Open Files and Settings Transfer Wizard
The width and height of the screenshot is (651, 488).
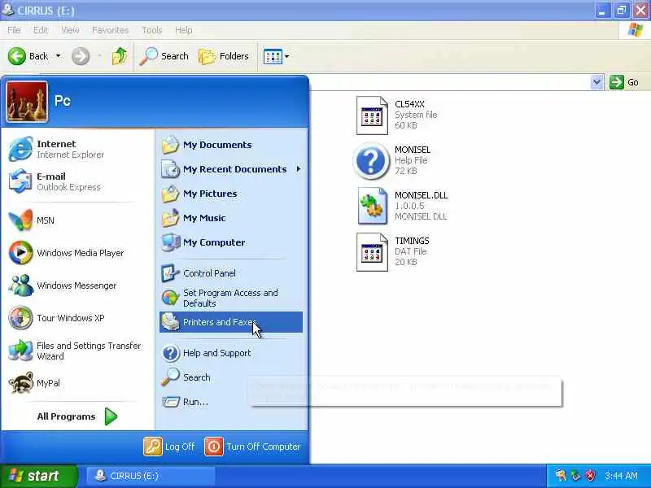click(x=77, y=351)
